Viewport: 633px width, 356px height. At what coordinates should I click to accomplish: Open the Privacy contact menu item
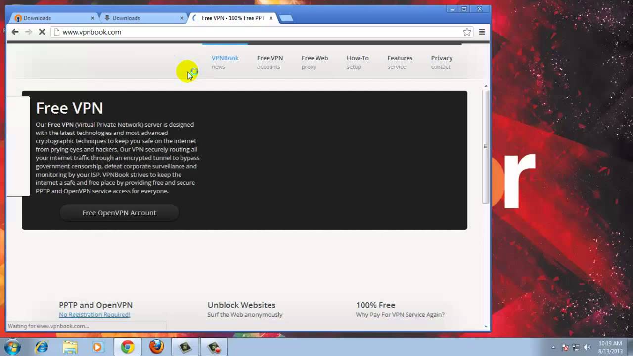(x=442, y=62)
